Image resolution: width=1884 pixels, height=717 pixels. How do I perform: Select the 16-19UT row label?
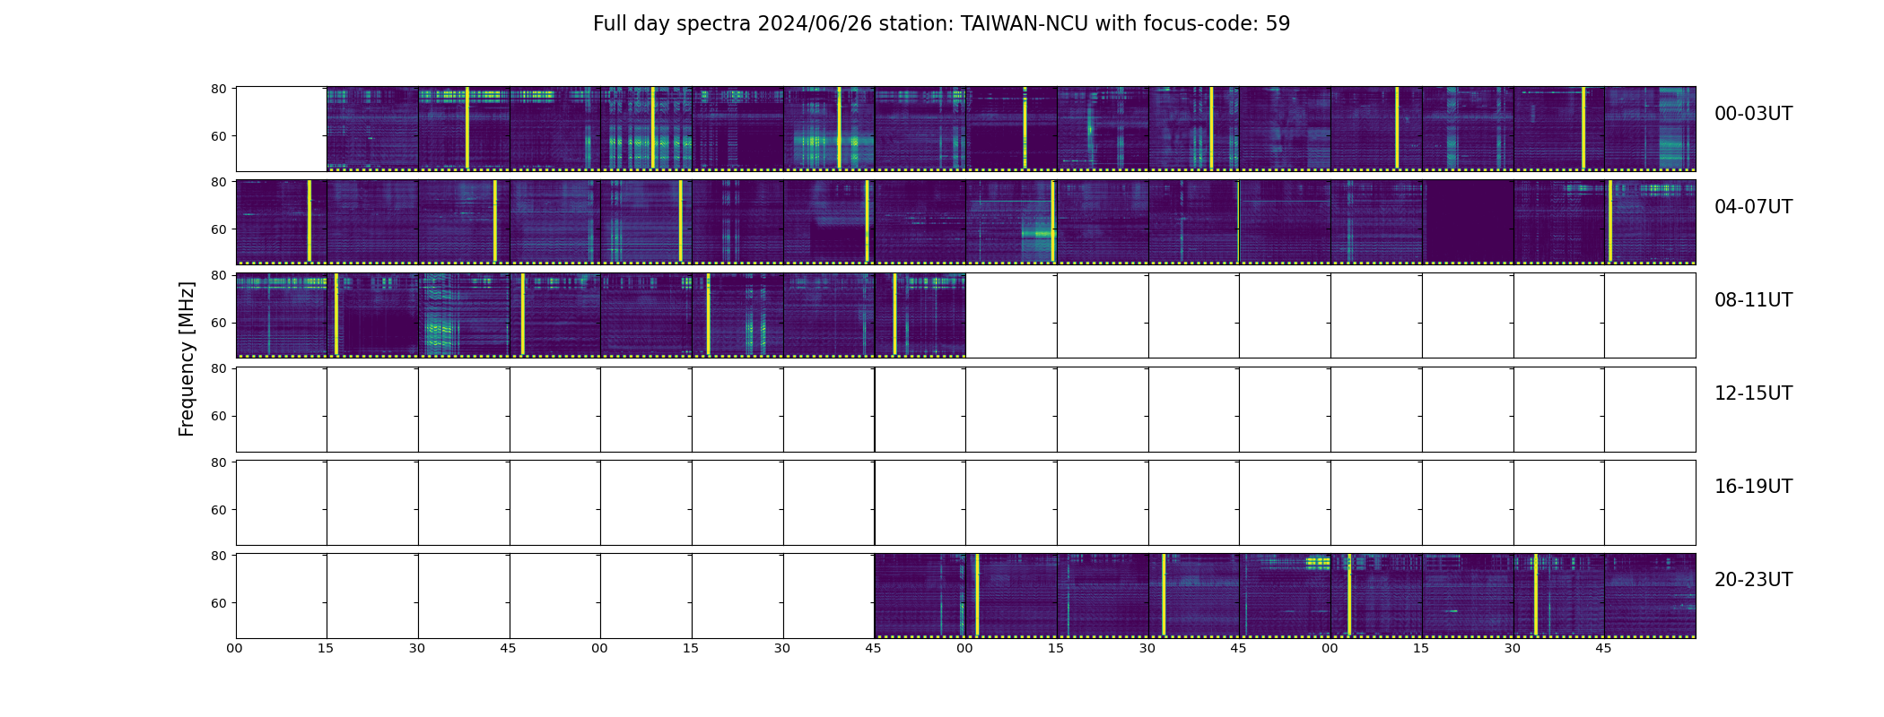point(1753,487)
